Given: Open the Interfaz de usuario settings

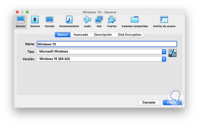Looking at the screenshot, I should tap(164, 22).
